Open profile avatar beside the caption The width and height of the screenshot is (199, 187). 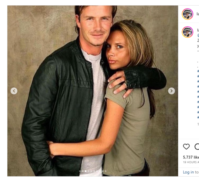coord(188,32)
